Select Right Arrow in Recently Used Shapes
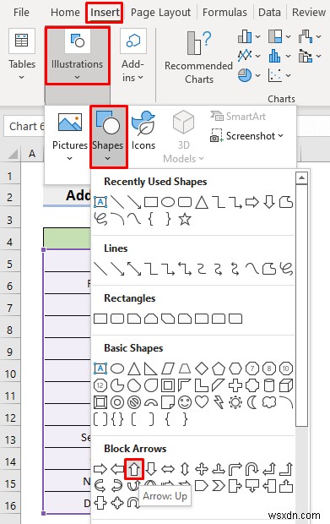 pyautogui.click(x=252, y=202)
